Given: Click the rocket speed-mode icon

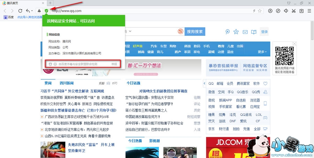Looking at the screenshot, I should click(39, 11).
